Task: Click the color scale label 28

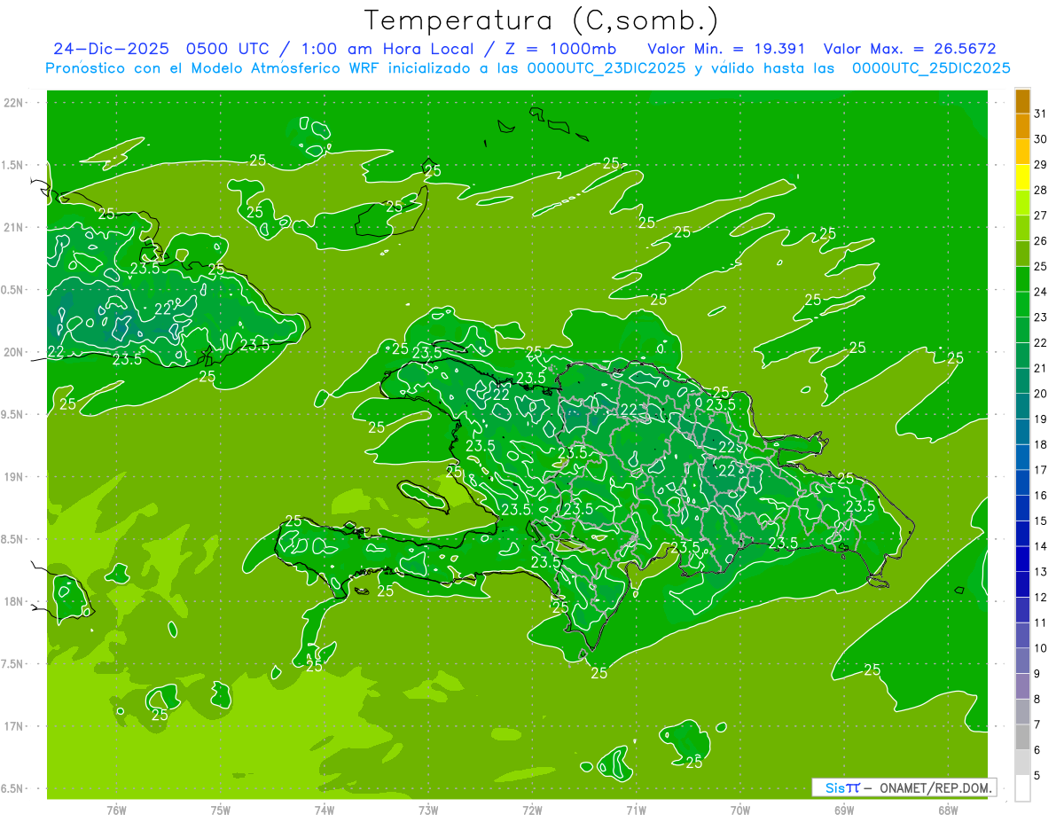Action: [1041, 190]
